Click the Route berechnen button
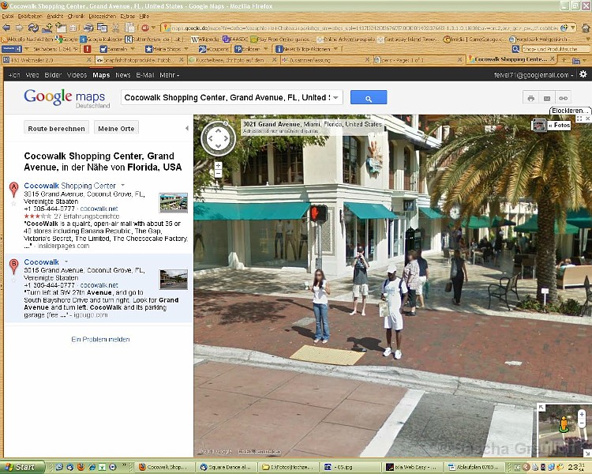The width and height of the screenshot is (592, 474). point(56,128)
